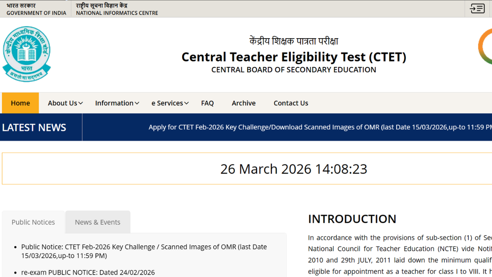
Task: Open the CTET Feb-2026 Key Challenge public notice
Action: (144, 251)
